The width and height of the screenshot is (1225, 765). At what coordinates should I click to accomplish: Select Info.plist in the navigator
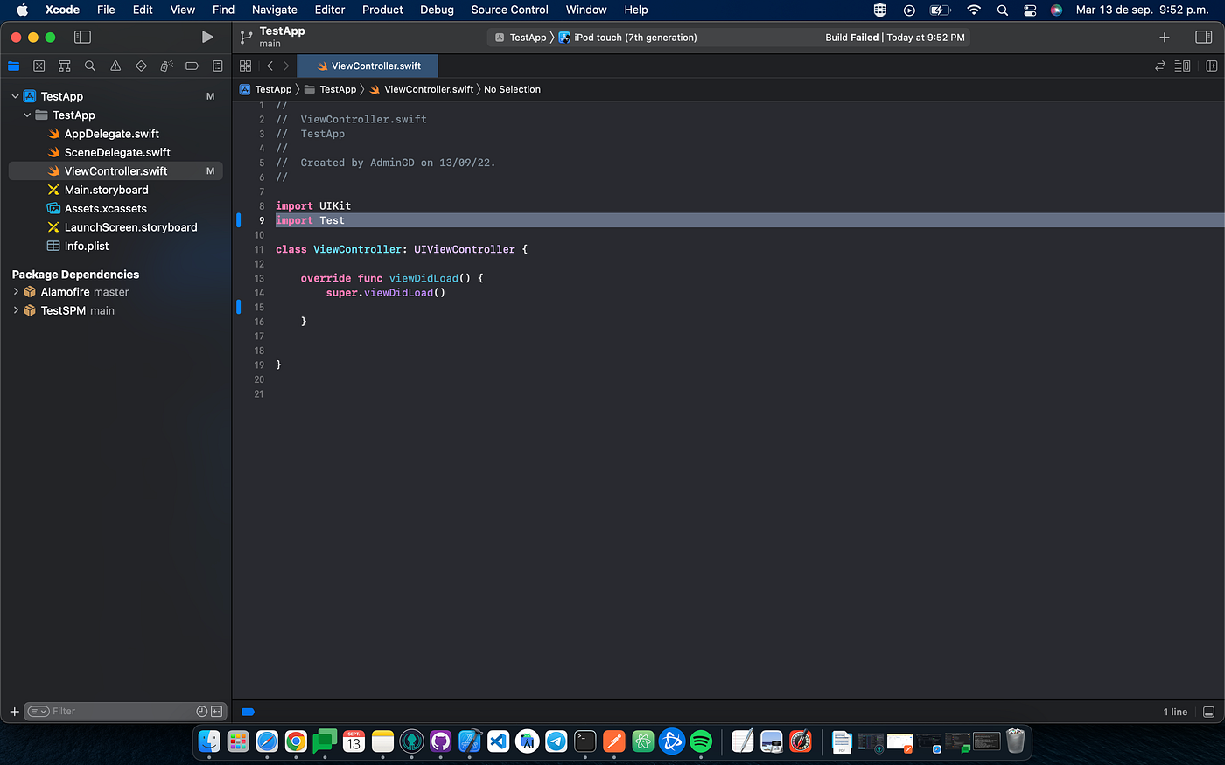click(87, 246)
